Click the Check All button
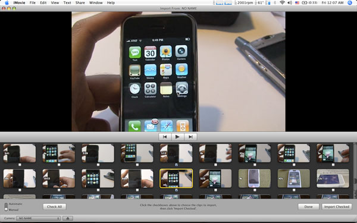 click(x=54, y=206)
